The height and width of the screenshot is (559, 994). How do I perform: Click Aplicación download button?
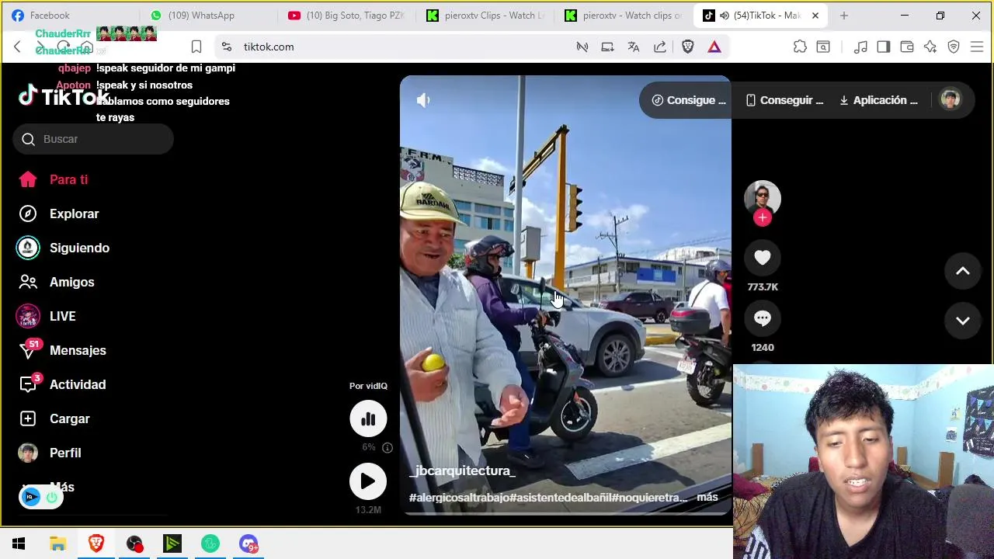coord(878,100)
